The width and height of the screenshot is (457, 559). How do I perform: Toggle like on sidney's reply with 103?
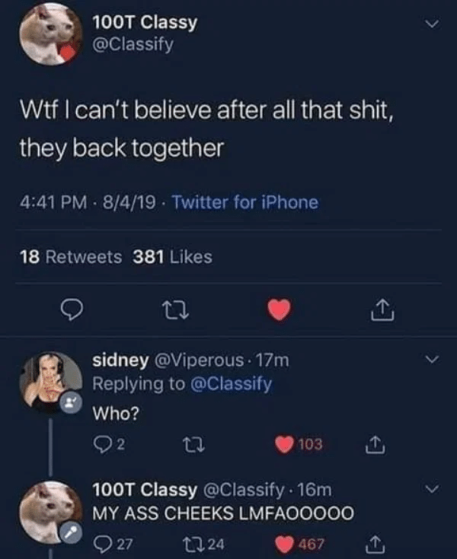[299, 445]
